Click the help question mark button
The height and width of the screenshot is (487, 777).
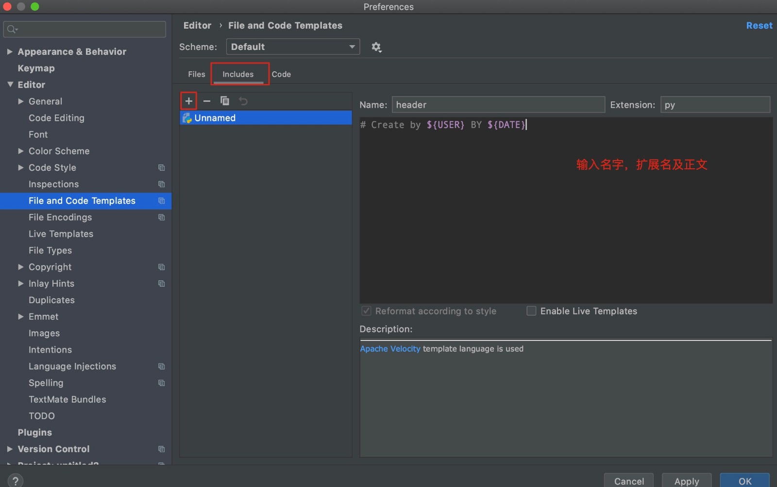pyautogui.click(x=16, y=481)
